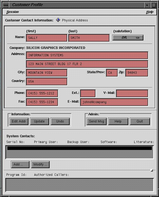Toggle the Physical Address diamond indicator

coord(58,20)
